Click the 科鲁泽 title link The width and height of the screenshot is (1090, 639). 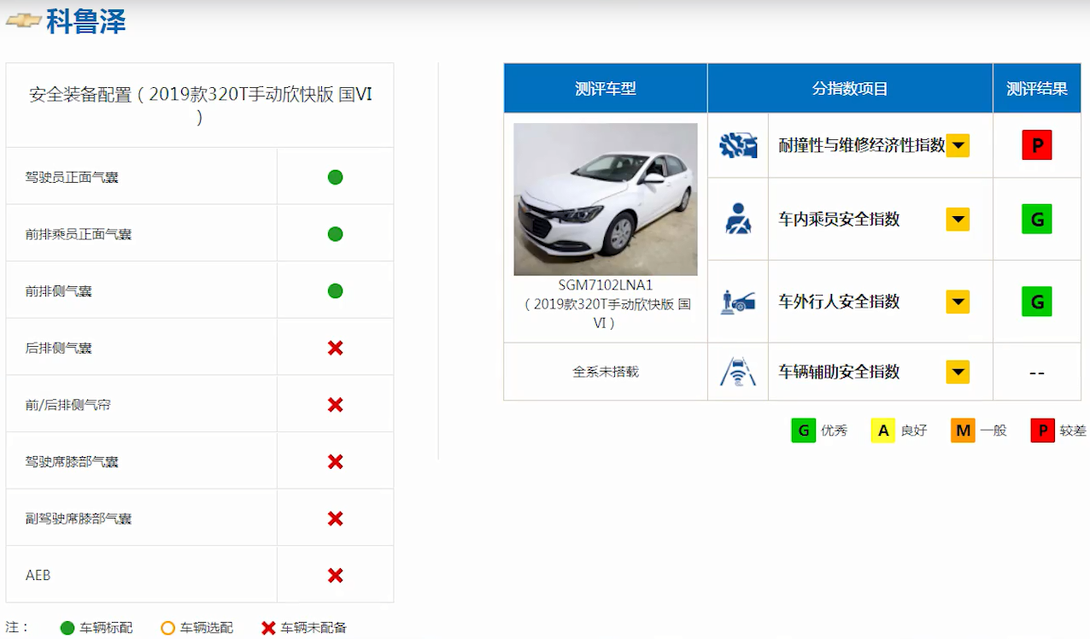tap(86, 21)
